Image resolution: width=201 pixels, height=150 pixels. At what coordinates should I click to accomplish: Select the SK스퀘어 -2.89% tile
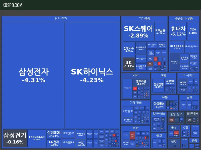click(138, 32)
